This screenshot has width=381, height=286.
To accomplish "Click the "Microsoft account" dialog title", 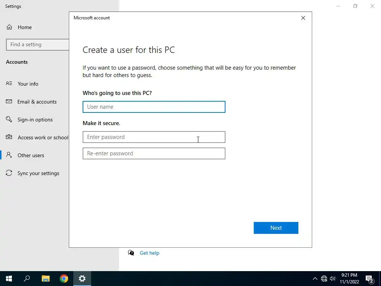I will click(x=92, y=18).
